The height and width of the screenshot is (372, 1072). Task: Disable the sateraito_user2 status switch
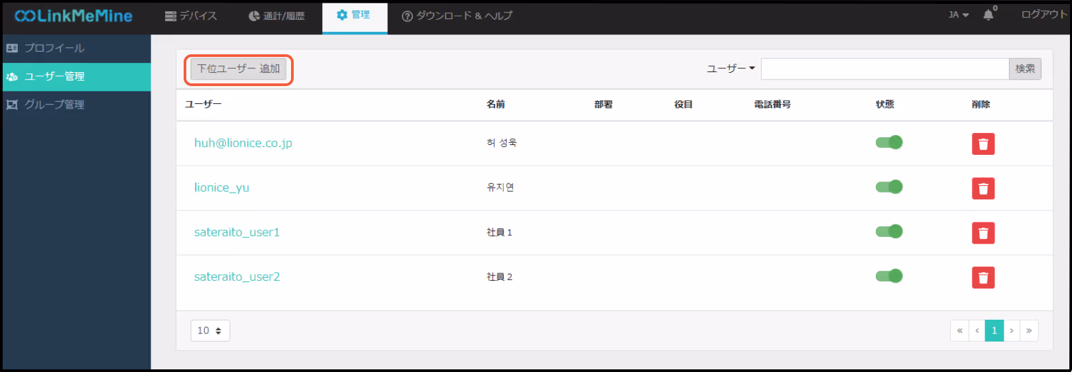point(889,276)
